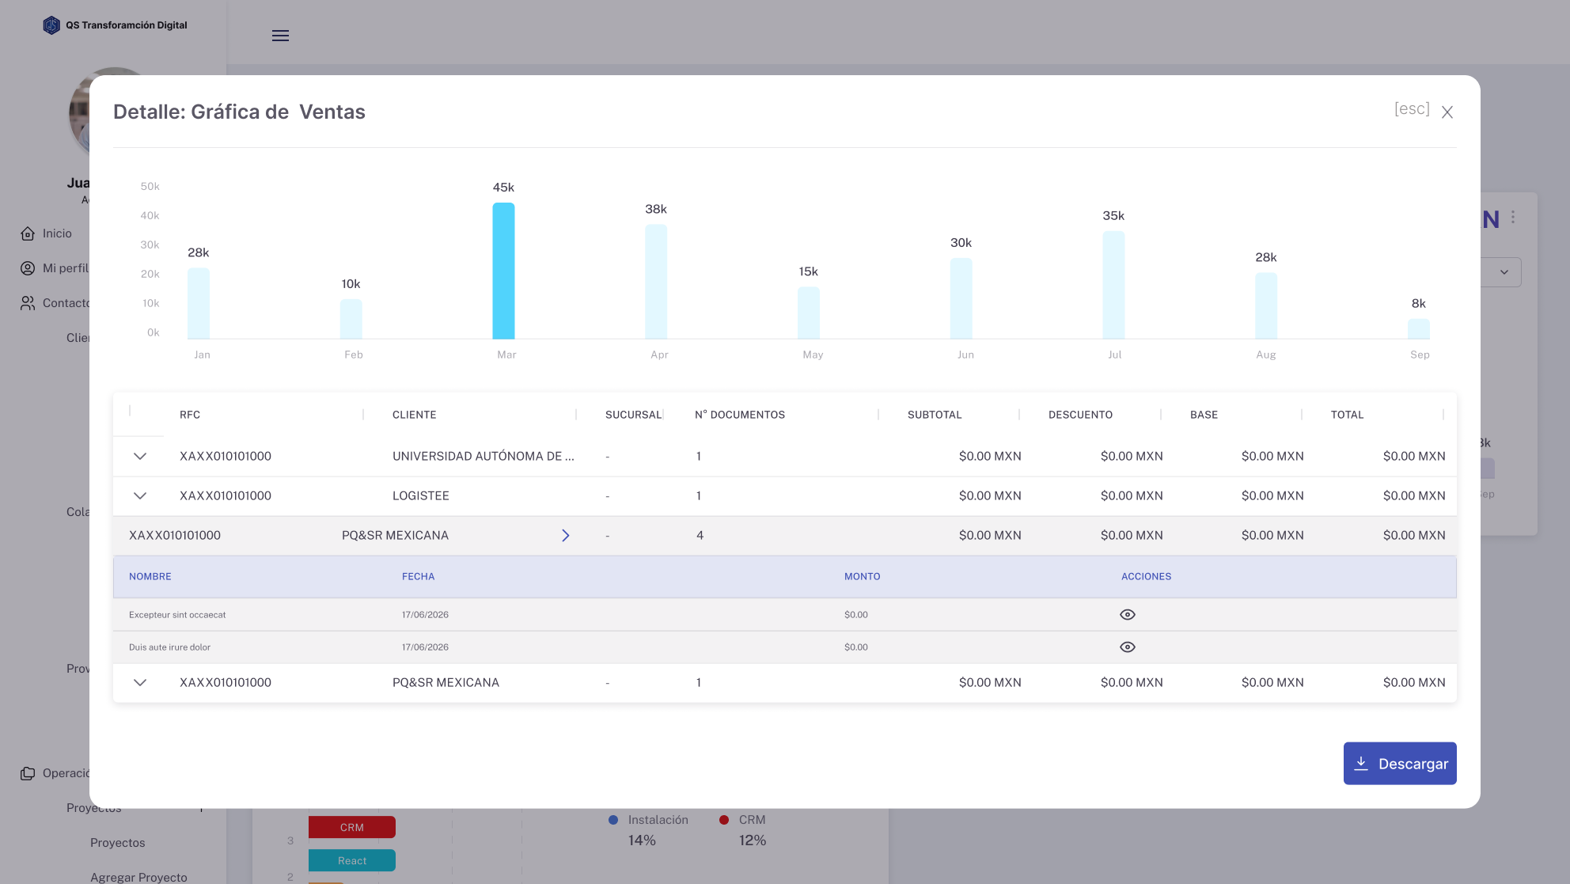Click the Operaciones folder icon in sidebar

[28, 773]
